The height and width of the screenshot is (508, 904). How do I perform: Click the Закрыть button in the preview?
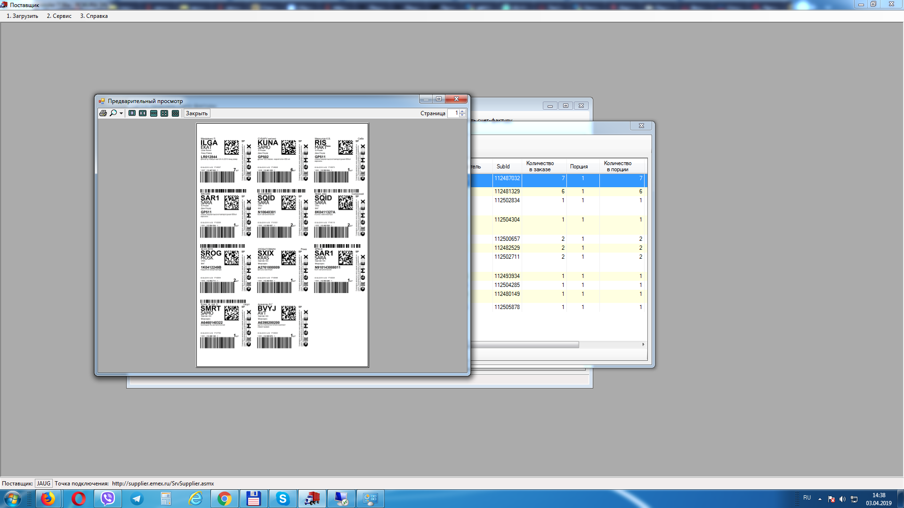point(196,113)
